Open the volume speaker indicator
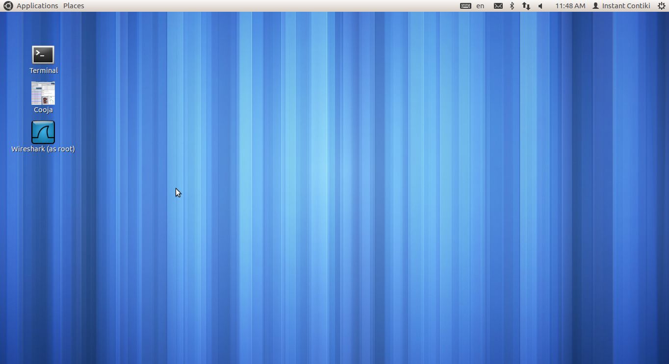669x364 pixels. (540, 6)
